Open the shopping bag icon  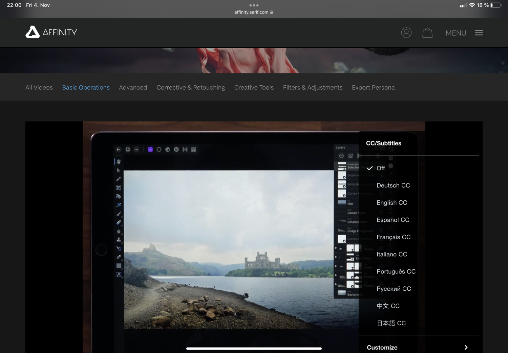[427, 33]
